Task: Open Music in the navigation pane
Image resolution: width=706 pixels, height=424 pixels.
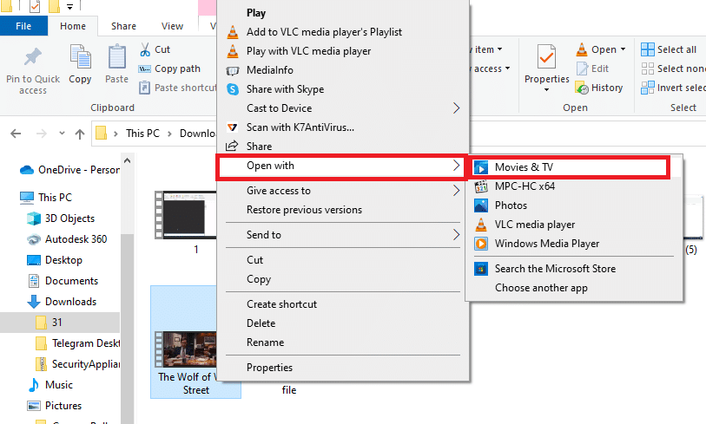Action: pyautogui.click(x=49, y=385)
